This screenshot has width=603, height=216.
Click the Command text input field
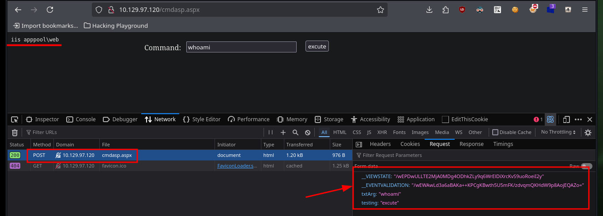pyautogui.click(x=241, y=47)
